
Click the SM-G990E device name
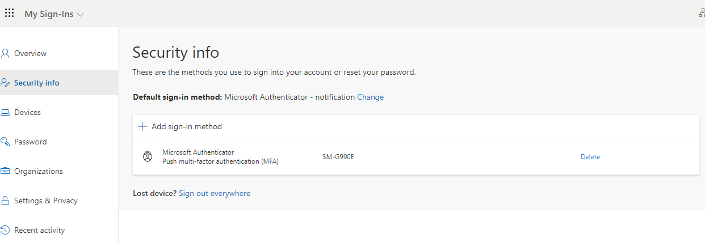point(338,157)
